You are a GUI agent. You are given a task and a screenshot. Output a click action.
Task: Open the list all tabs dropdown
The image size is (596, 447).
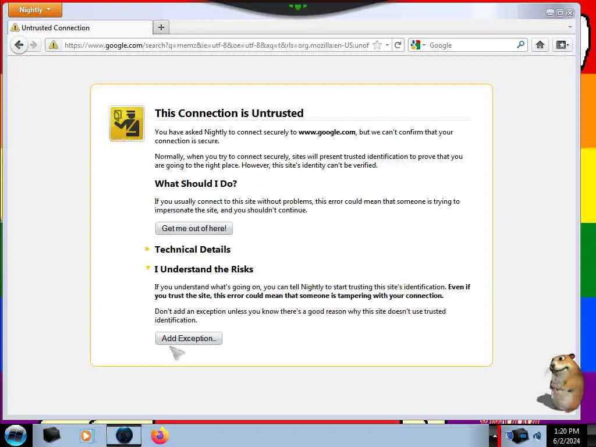click(x=570, y=27)
